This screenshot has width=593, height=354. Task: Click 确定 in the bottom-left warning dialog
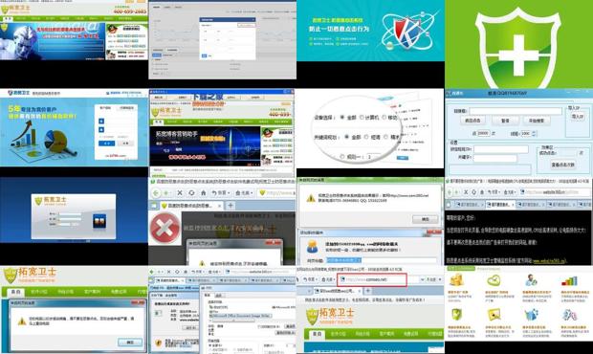click(x=130, y=342)
